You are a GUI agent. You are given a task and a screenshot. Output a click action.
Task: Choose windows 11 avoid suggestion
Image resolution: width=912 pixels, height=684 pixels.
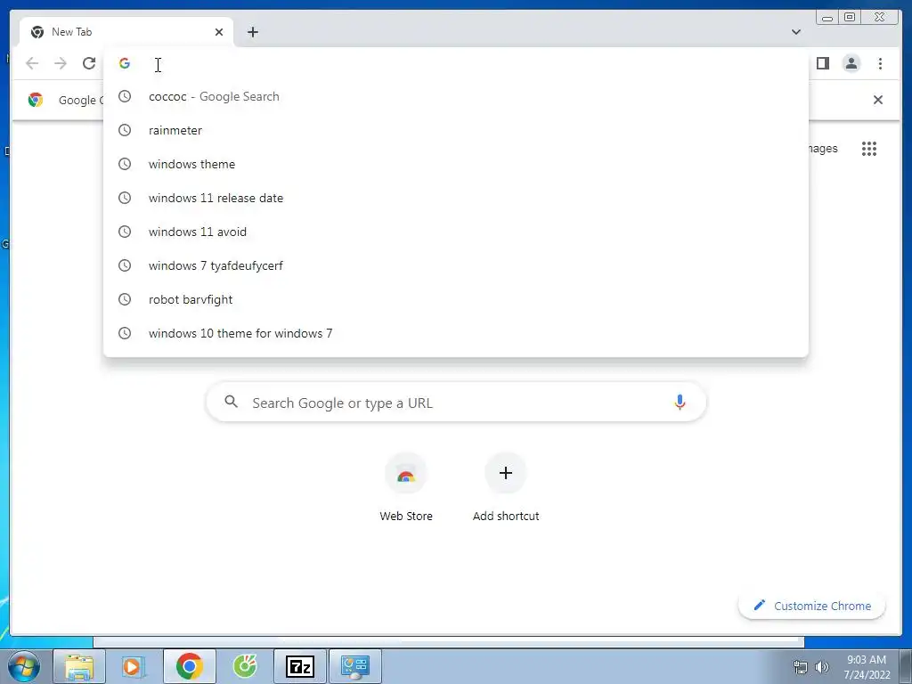click(x=455, y=232)
